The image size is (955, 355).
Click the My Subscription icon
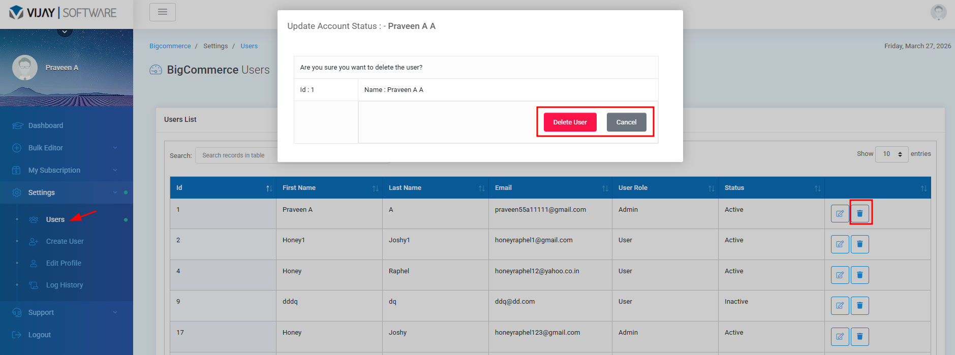point(16,170)
